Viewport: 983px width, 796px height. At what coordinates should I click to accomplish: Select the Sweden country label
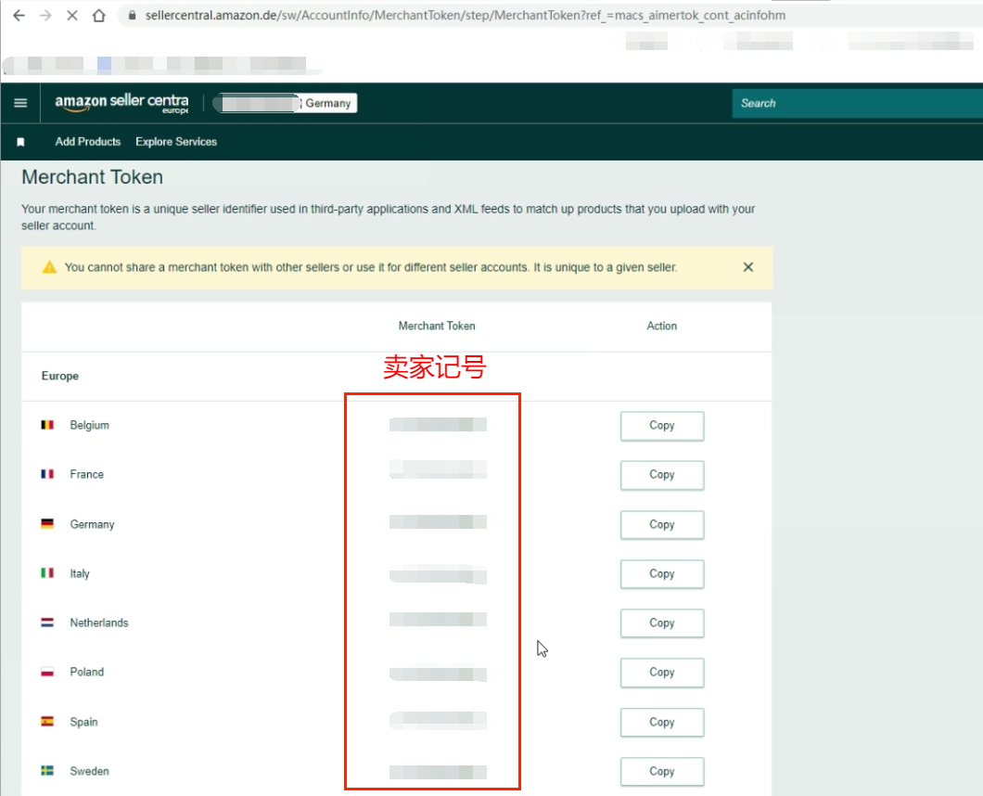click(x=89, y=771)
